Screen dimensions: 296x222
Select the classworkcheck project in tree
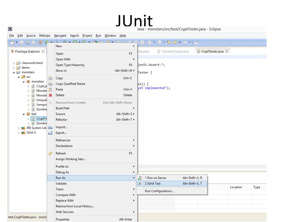point(32,63)
